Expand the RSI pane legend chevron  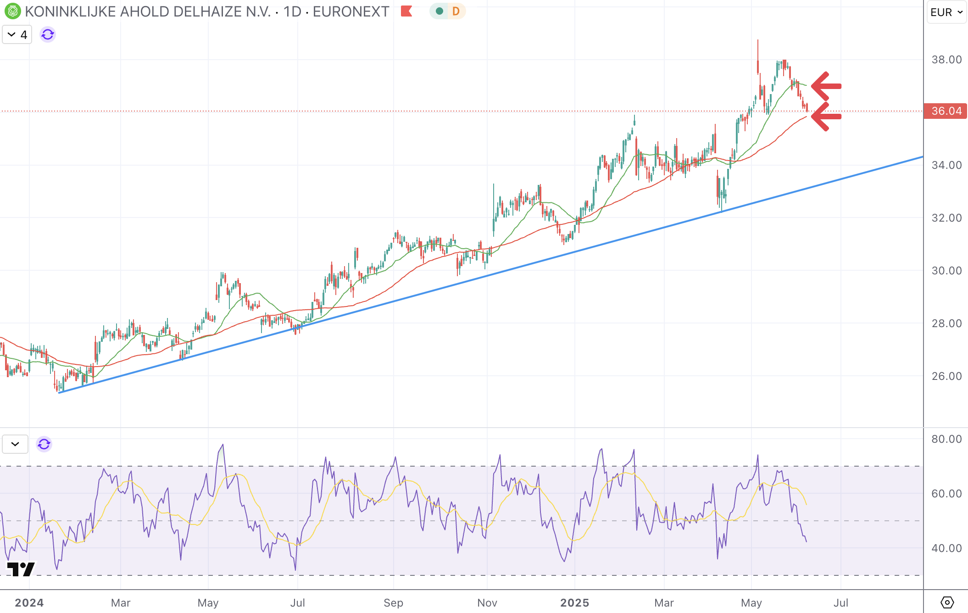[x=15, y=444]
